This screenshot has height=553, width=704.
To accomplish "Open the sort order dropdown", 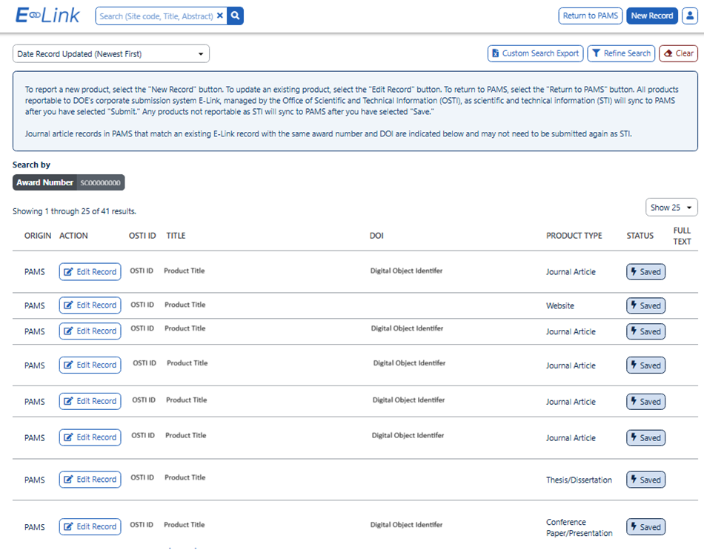I will pyautogui.click(x=111, y=54).
